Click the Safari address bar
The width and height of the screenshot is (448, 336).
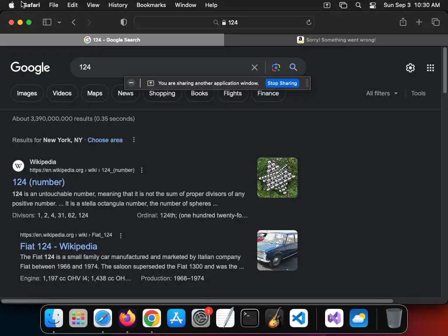point(224,22)
